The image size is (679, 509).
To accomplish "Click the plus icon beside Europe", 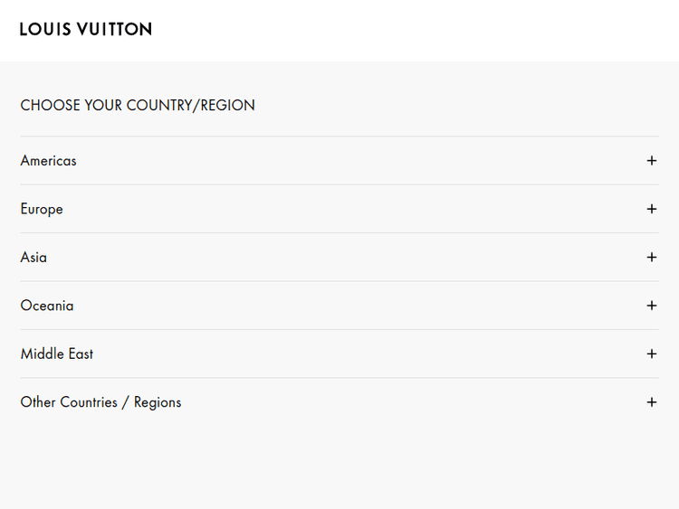I will [651, 209].
